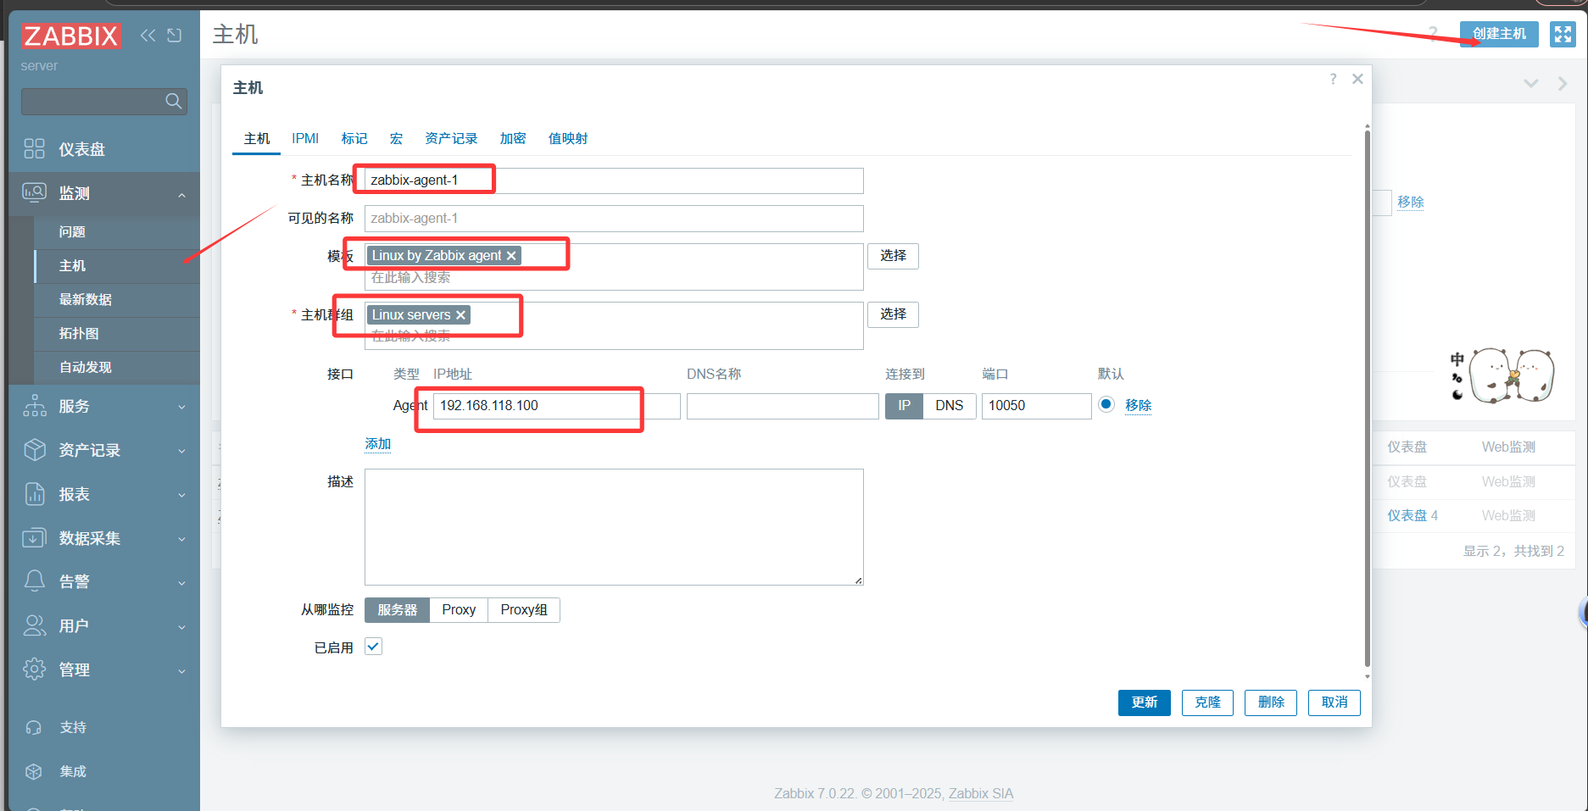Expand the 用户 menu section

(181, 627)
